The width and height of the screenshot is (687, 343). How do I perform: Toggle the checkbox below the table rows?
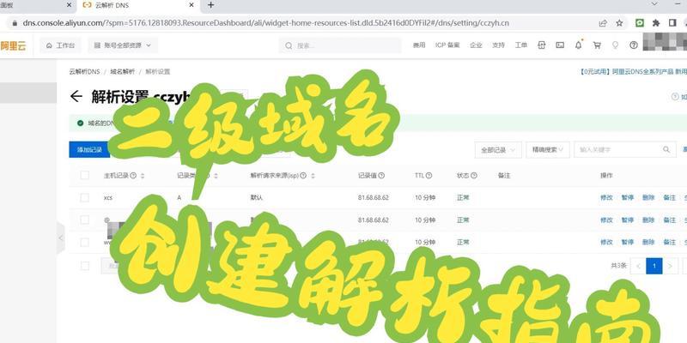84,266
